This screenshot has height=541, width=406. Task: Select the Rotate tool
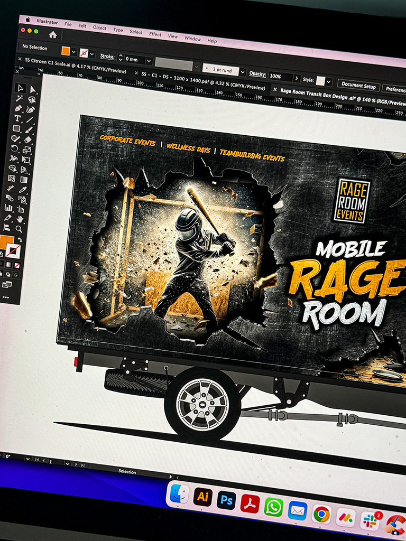pyautogui.click(x=14, y=148)
